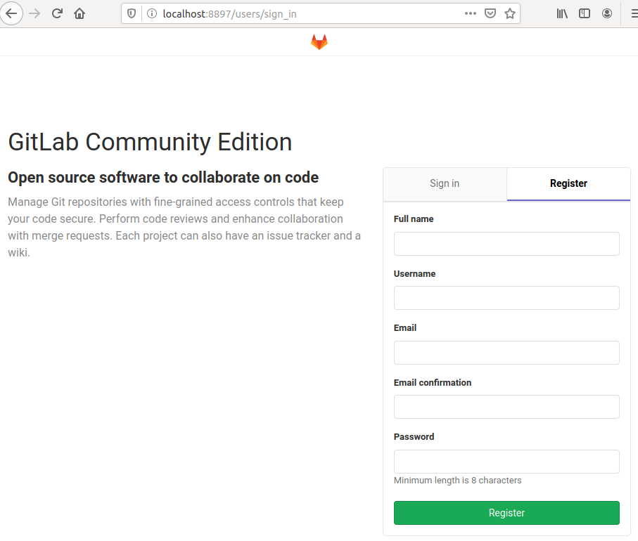Screen dimensions: 638x541
Task: Show site information via the info icon
Action: 152,14
